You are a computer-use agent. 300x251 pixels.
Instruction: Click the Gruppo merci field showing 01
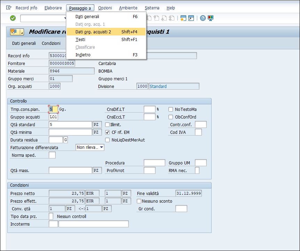[x=61, y=79]
